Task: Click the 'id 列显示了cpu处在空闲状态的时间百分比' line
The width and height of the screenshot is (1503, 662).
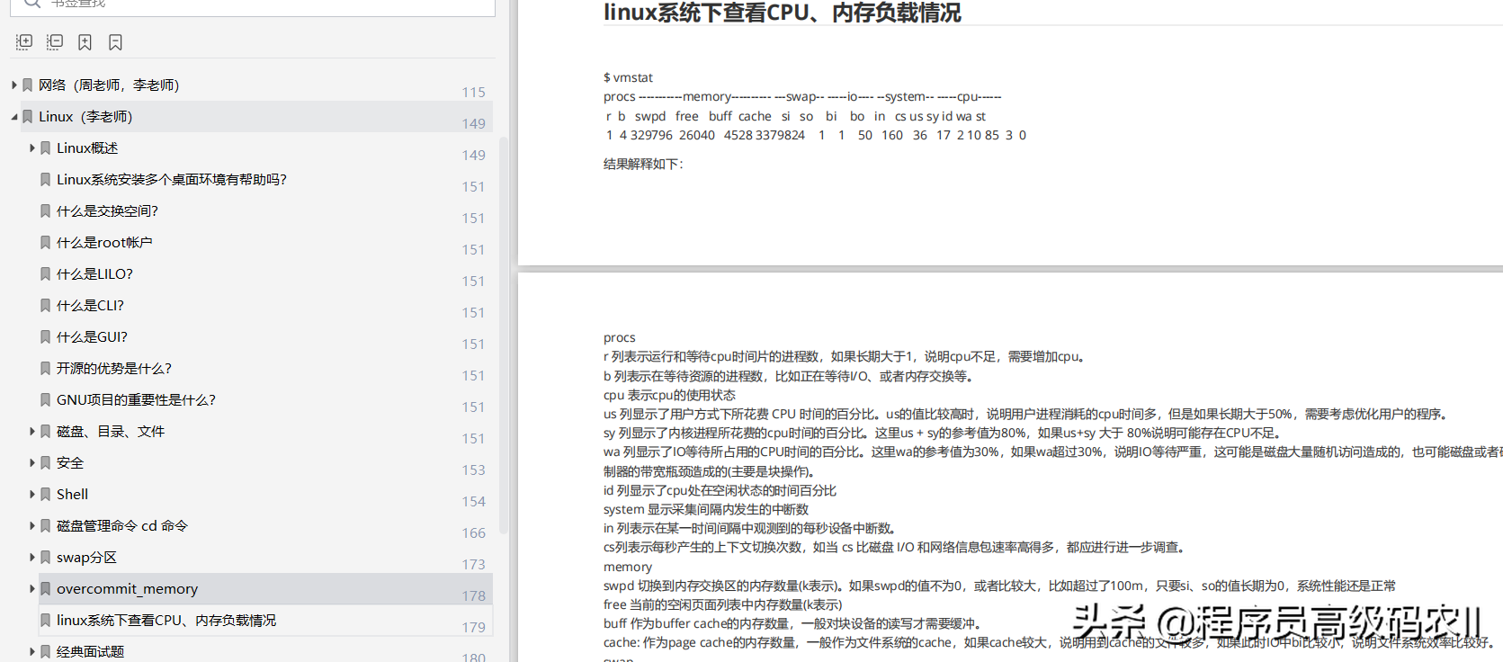Action: coord(720,490)
